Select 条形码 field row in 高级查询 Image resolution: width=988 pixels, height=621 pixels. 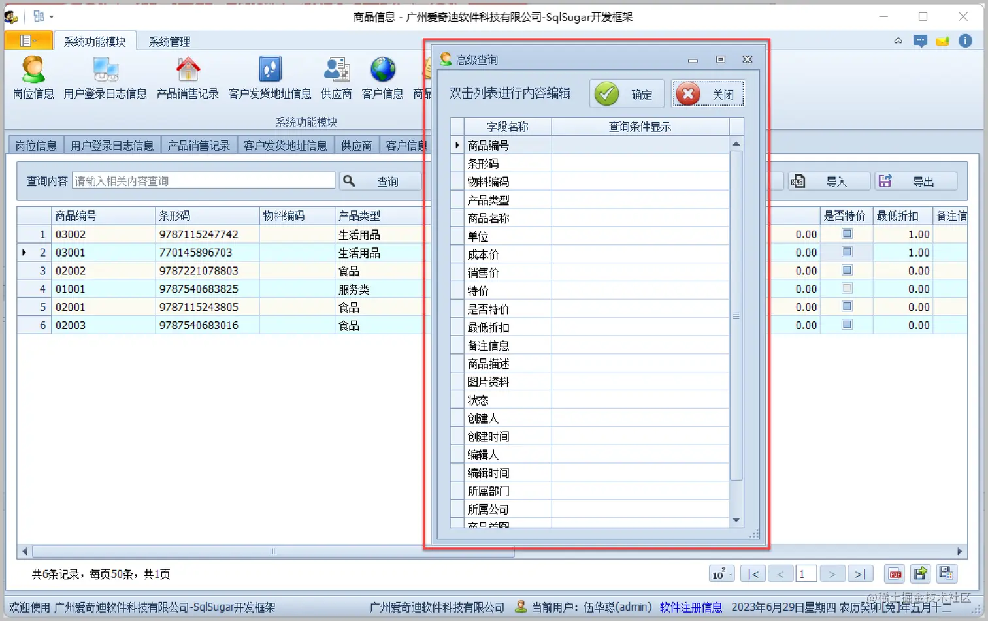589,163
